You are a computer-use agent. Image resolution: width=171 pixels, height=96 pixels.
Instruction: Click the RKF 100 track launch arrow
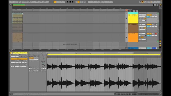(x=126, y=19)
